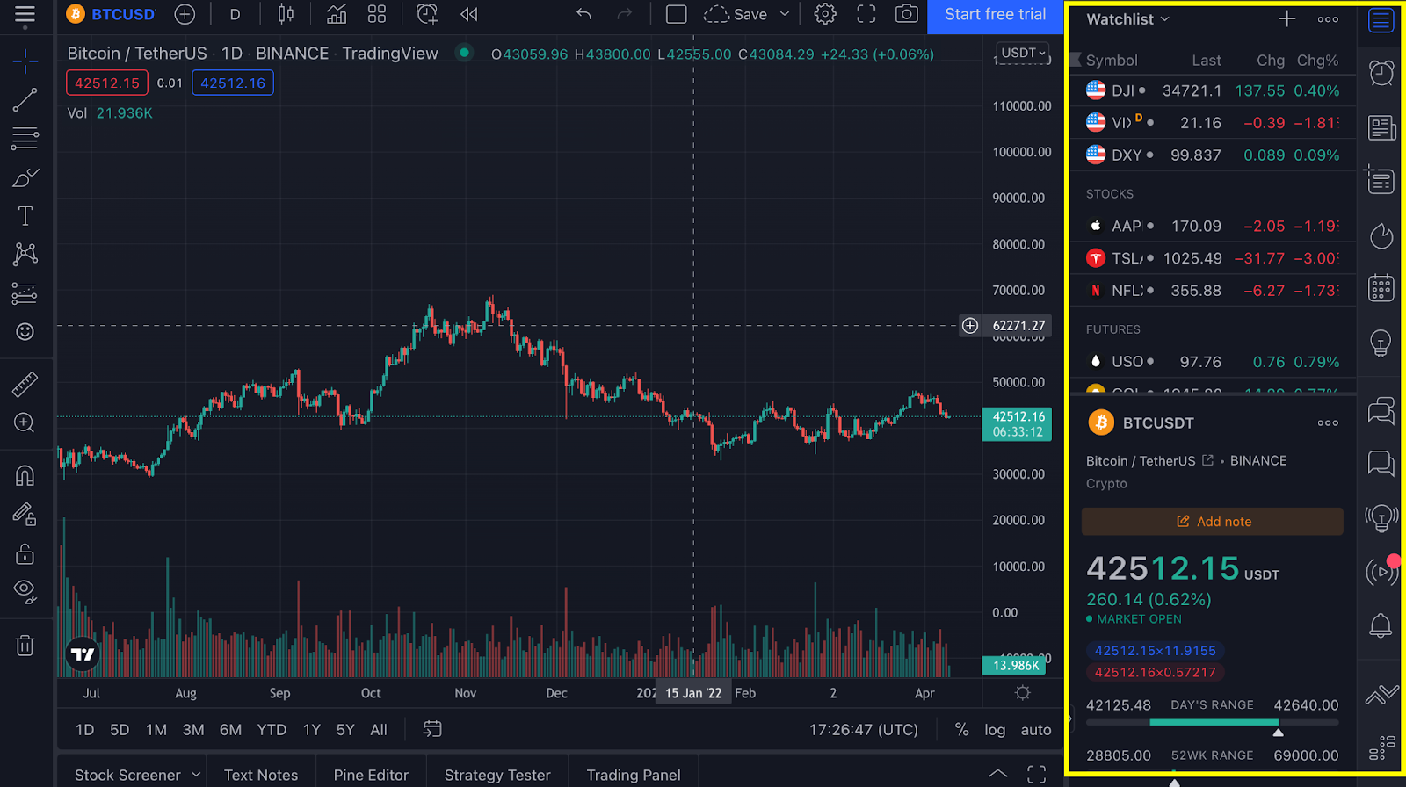This screenshot has height=787, width=1406.
Task: Open the Trading Panel tab
Action: pyautogui.click(x=634, y=775)
